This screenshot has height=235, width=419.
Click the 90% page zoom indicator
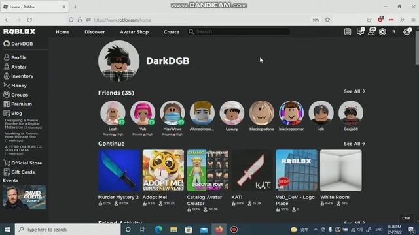[316, 20]
